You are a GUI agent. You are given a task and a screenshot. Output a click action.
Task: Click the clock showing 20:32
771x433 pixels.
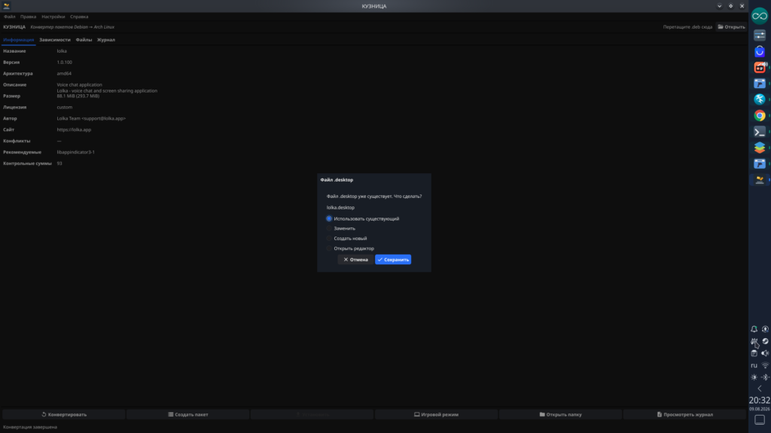click(760, 401)
